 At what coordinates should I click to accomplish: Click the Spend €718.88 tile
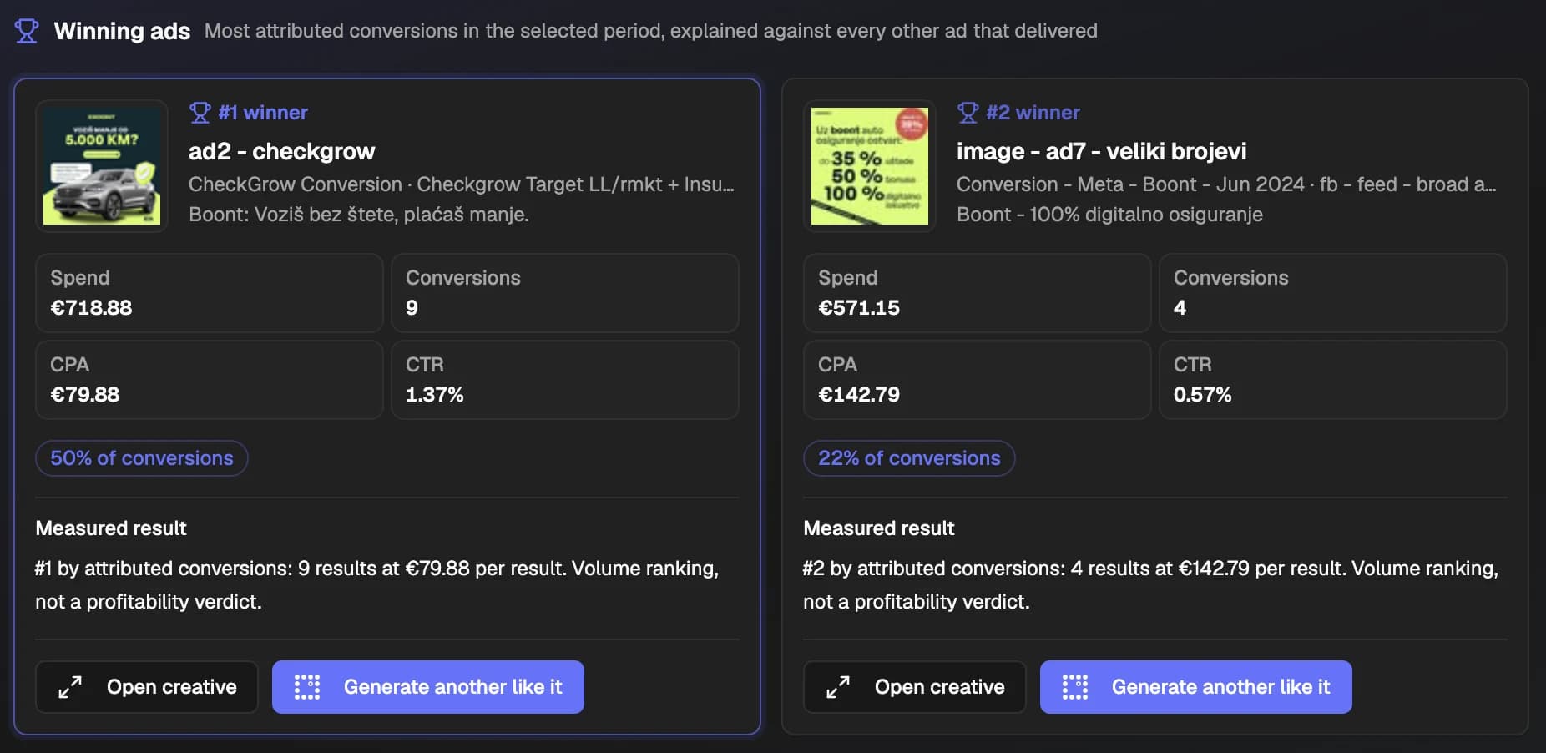(210, 293)
